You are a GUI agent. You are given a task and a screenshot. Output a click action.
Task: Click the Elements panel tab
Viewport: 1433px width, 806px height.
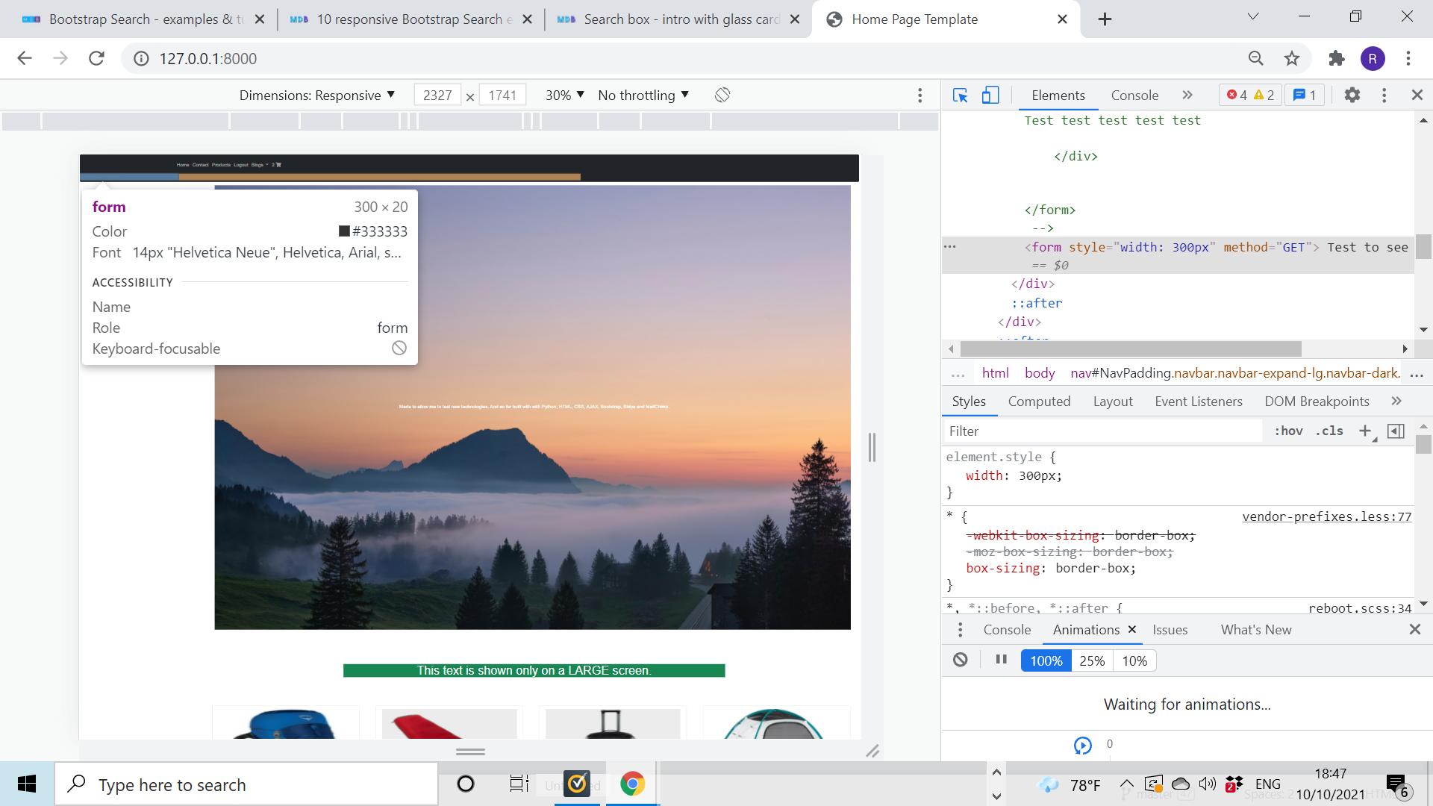1060,95
